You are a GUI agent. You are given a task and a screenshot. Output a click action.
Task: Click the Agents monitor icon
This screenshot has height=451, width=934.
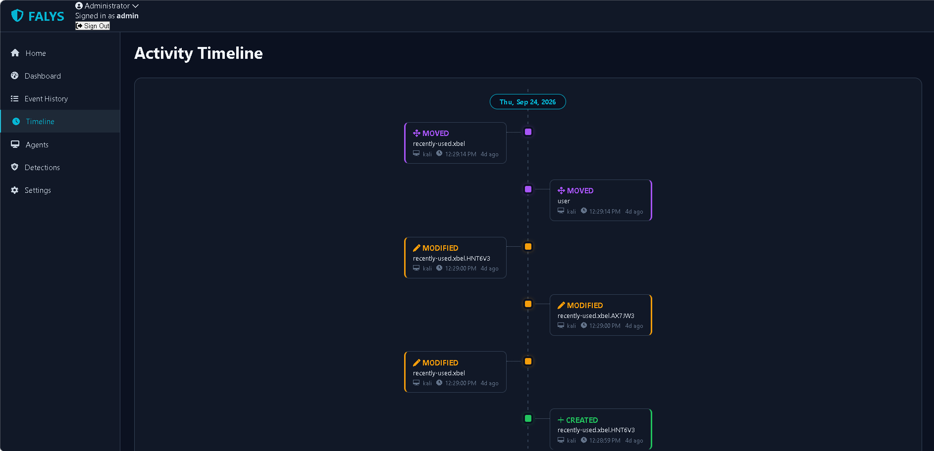(x=15, y=144)
